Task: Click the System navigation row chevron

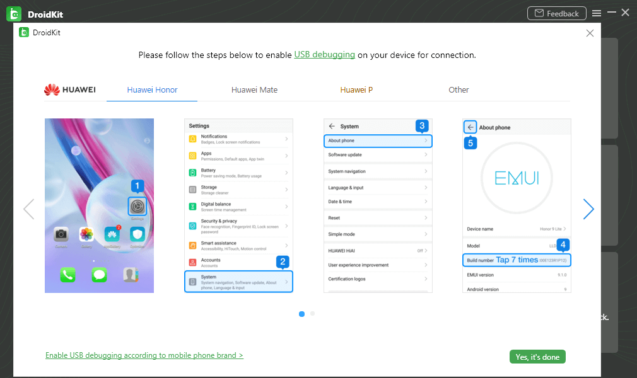Action: click(426, 171)
